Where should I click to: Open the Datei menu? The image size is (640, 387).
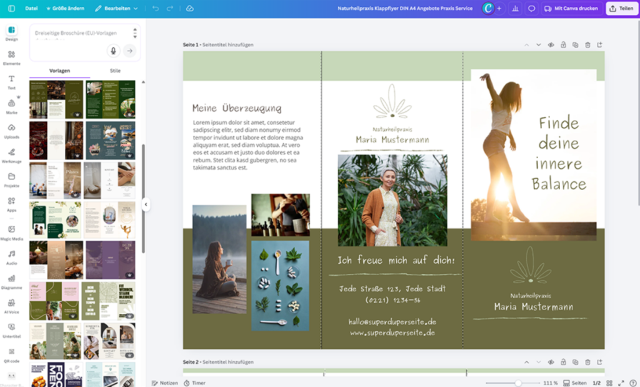[x=31, y=9]
